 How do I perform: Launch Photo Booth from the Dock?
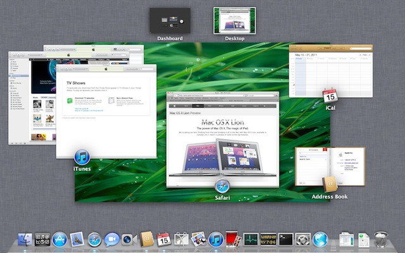pos(234,239)
